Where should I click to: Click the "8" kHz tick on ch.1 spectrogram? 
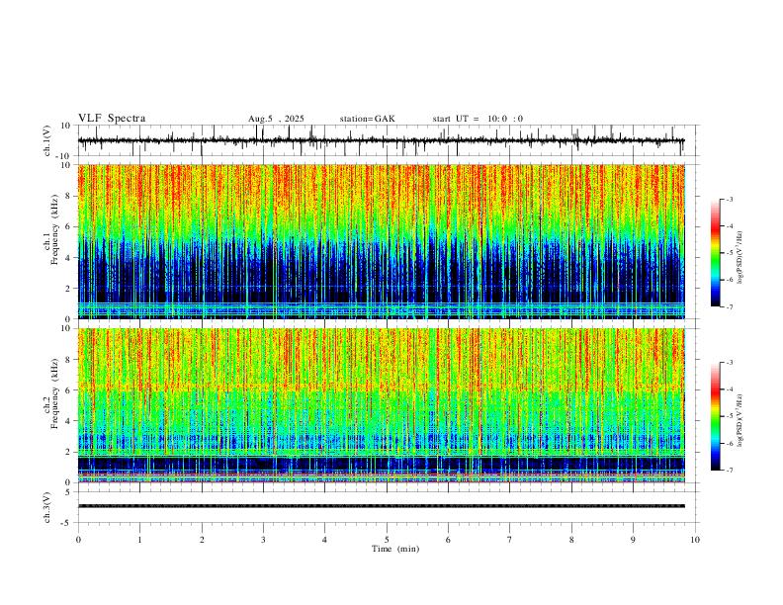pyautogui.click(x=69, y=196)
